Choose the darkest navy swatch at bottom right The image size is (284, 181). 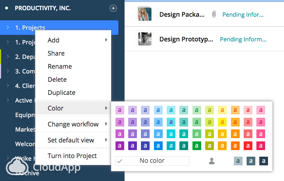click(263, 161)
